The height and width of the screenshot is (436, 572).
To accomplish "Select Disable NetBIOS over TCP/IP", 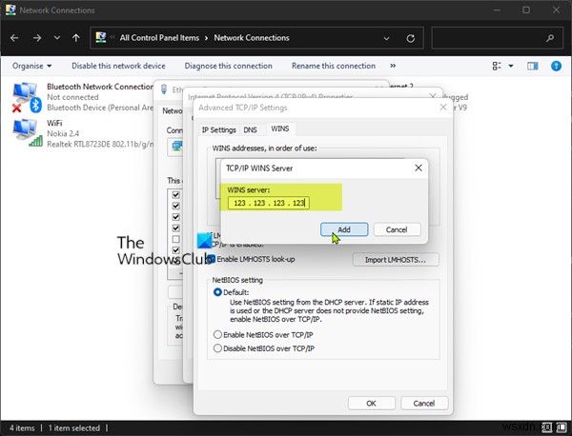I will 218,349.
